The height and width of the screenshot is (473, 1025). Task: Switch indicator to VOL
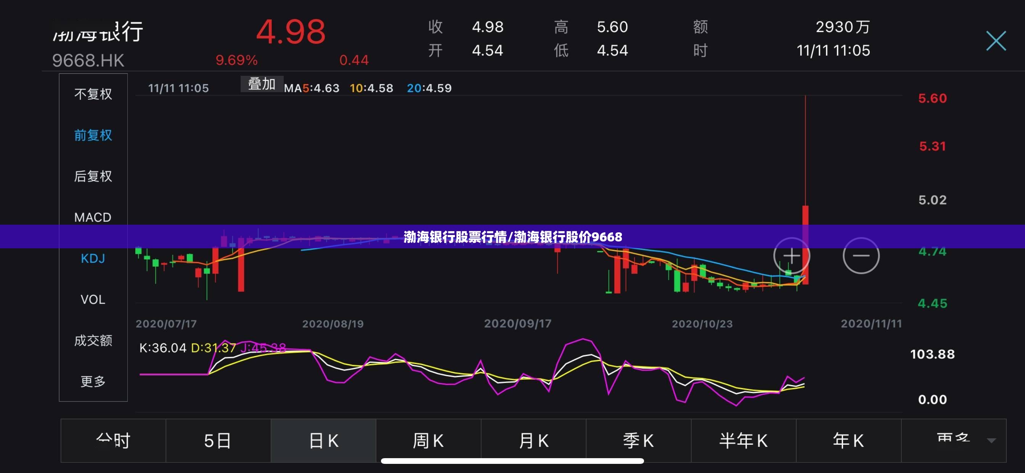coord(93,299)
